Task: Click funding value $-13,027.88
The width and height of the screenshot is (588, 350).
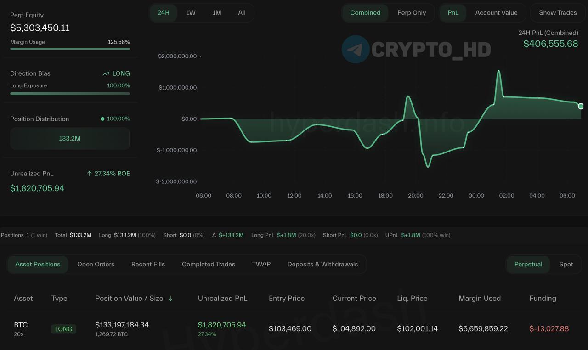Action: click(x=549, y=329)
